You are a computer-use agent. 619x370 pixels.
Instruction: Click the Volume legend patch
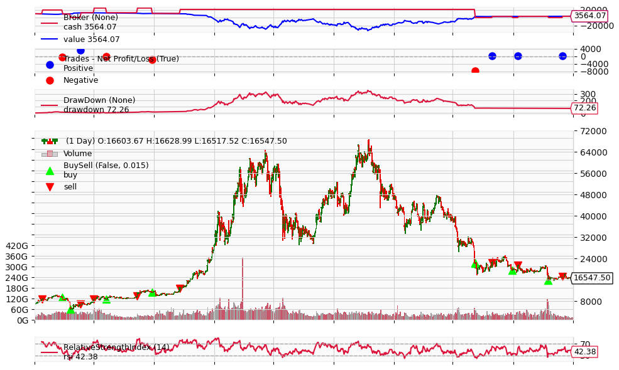pyautogui.click(x=50, y=154)
